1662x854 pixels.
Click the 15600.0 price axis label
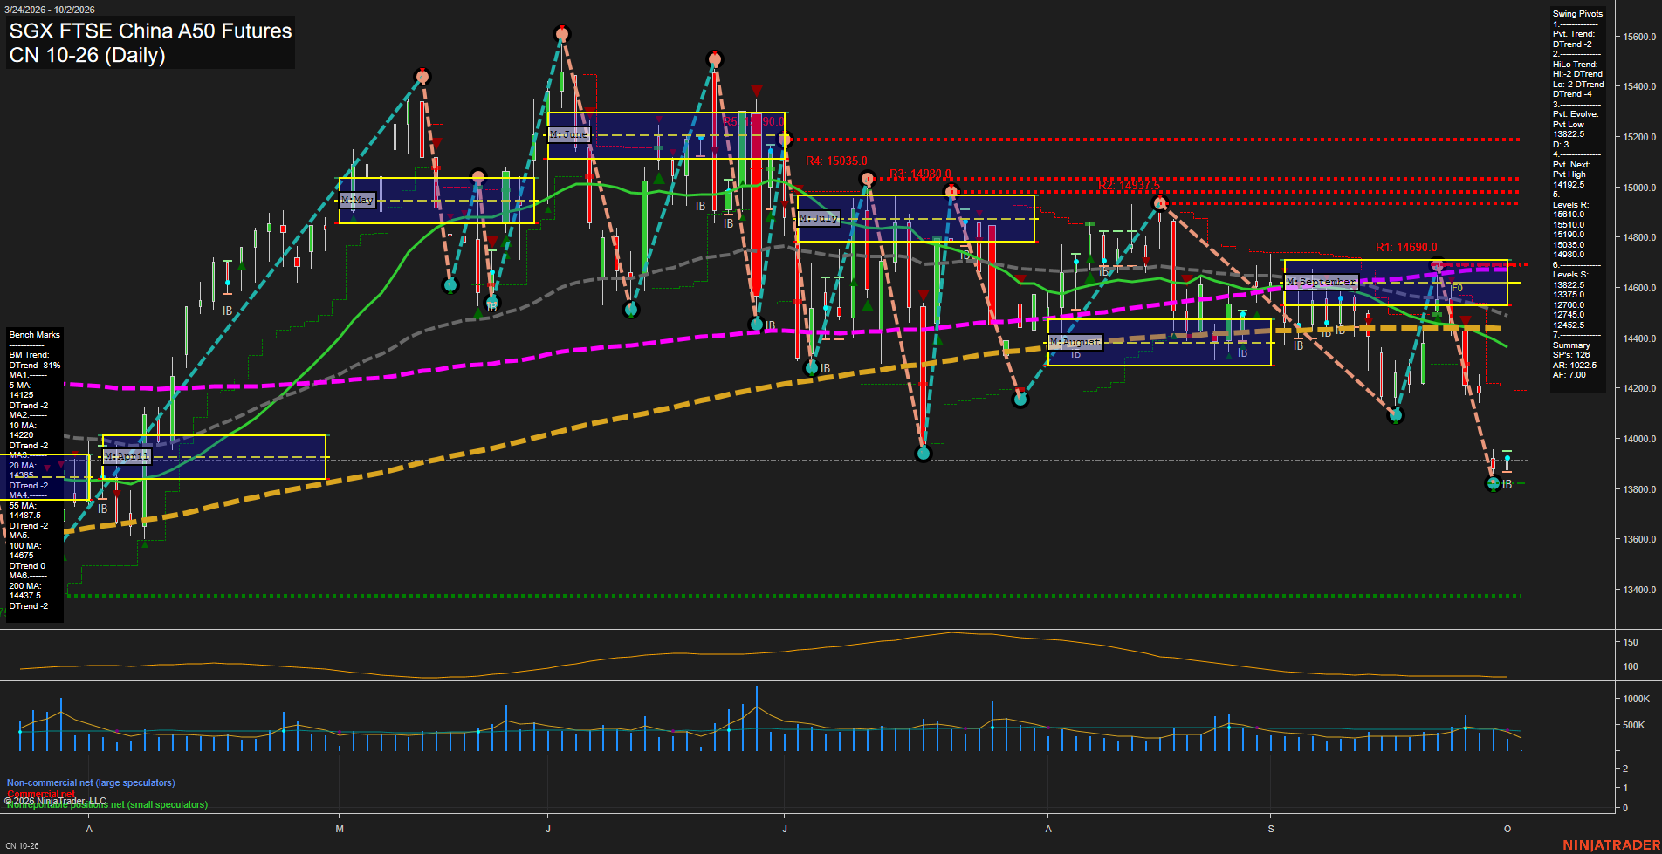tap(1639, 37)
